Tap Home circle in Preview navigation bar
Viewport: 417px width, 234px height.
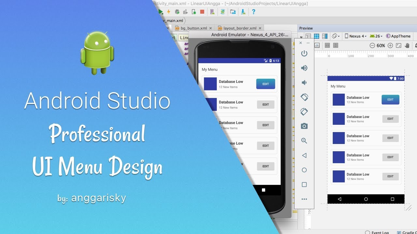click(x=366, y=199)
